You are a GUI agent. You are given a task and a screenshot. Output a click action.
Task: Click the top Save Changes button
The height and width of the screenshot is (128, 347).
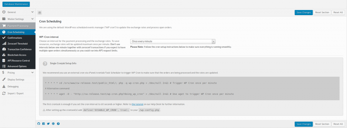(304, 12)
